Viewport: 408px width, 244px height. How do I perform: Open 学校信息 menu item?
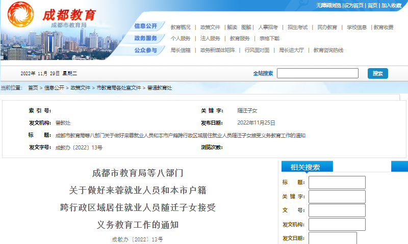click(356, 27)
